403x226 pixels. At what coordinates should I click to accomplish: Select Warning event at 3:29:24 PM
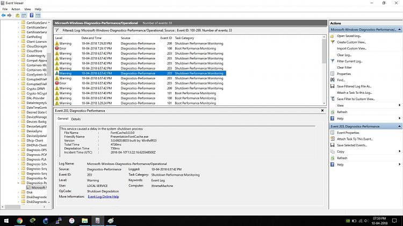click(x=140, y=103)
